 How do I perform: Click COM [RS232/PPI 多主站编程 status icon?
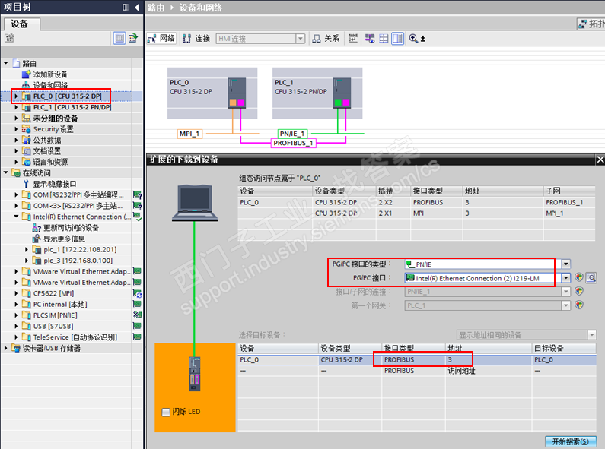click(137, 194)
